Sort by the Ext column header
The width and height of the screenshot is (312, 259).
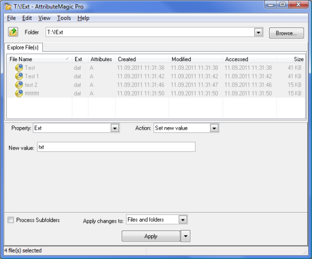(x=80, y=59)
